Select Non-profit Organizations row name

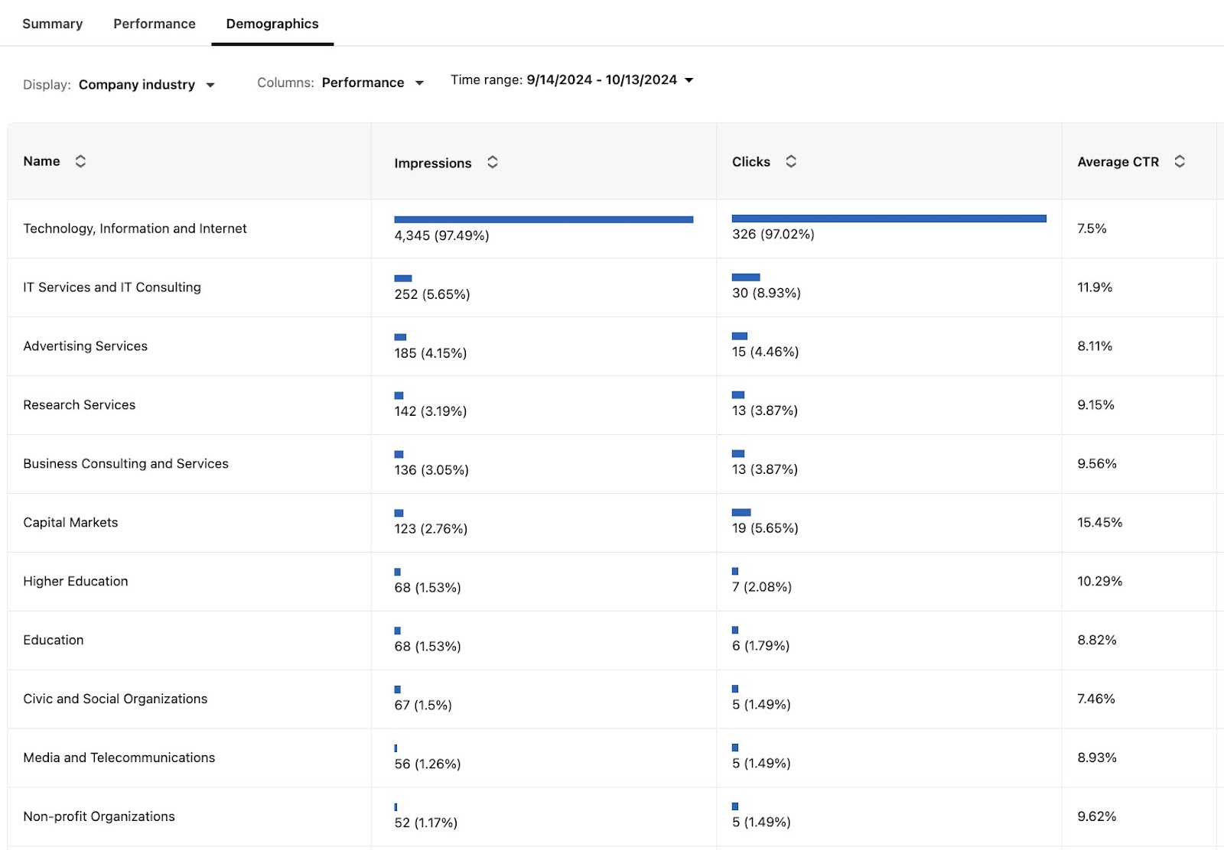pos(99,817)
